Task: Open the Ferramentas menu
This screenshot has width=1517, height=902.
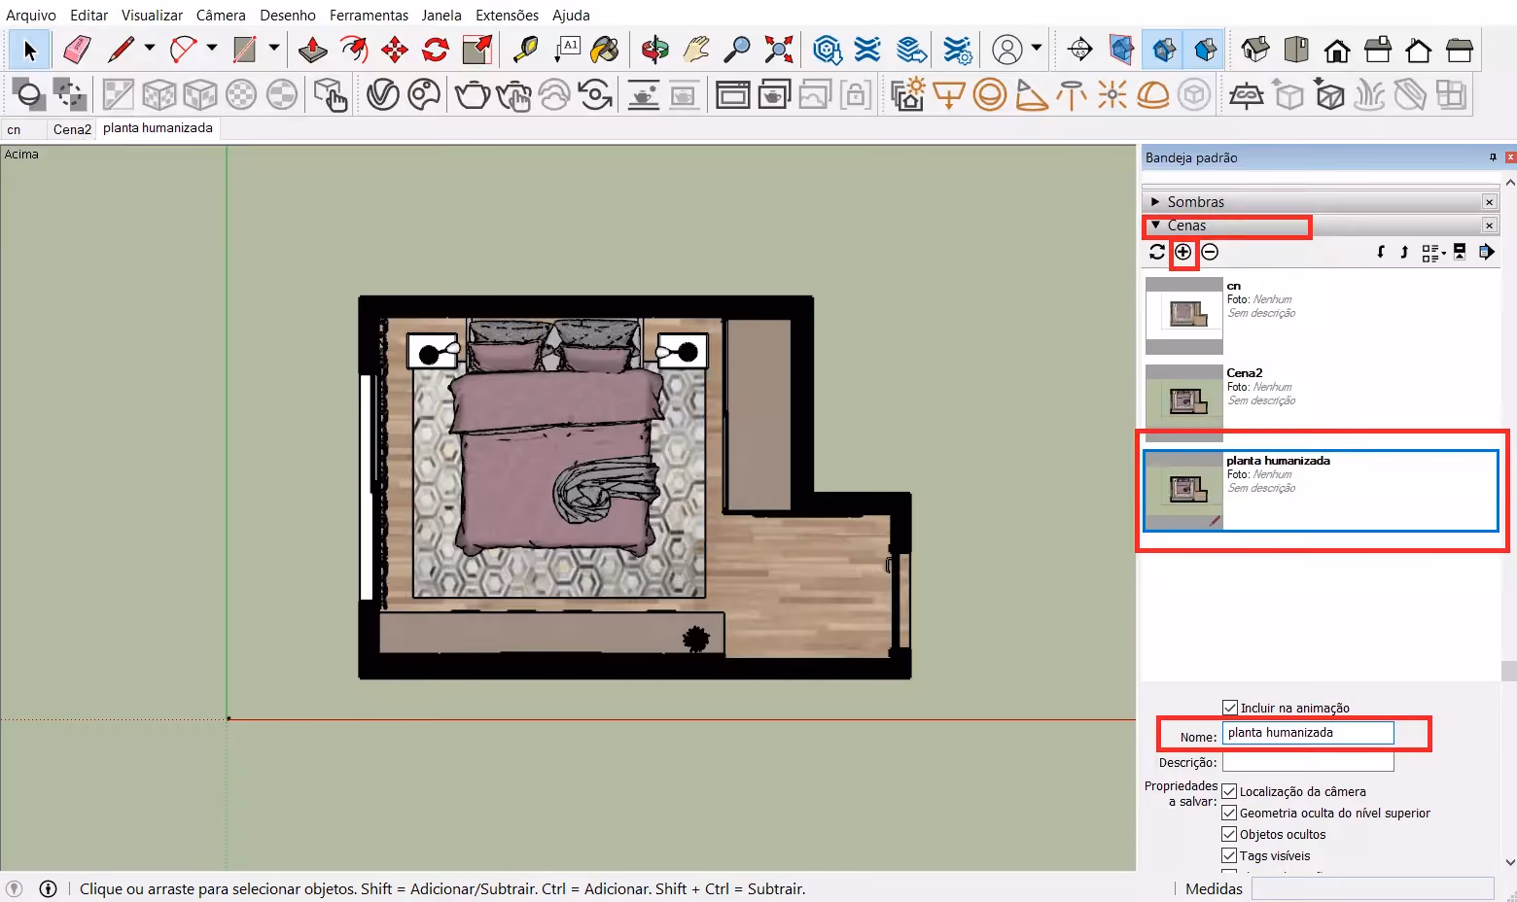Action: (x=369, y=15)
